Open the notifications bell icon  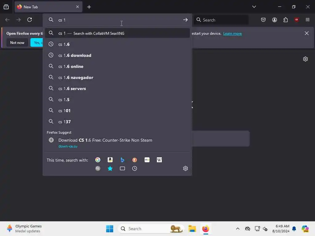(x=294, y=229)
